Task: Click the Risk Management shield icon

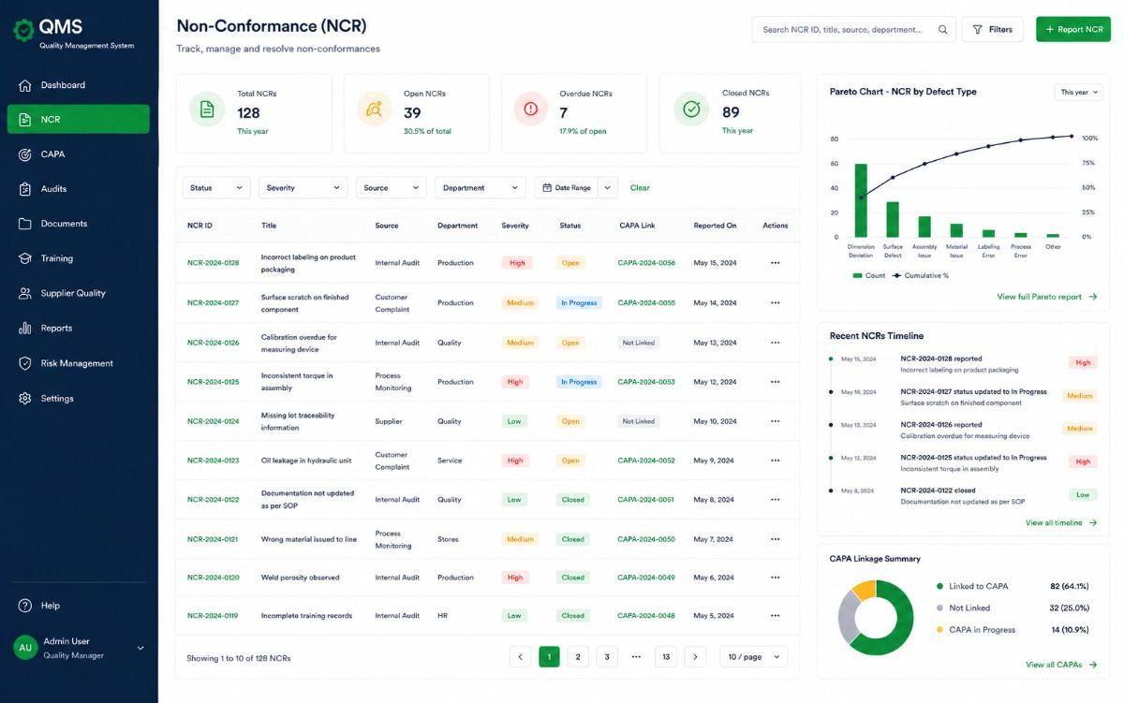Action: (x=25, y=363)
